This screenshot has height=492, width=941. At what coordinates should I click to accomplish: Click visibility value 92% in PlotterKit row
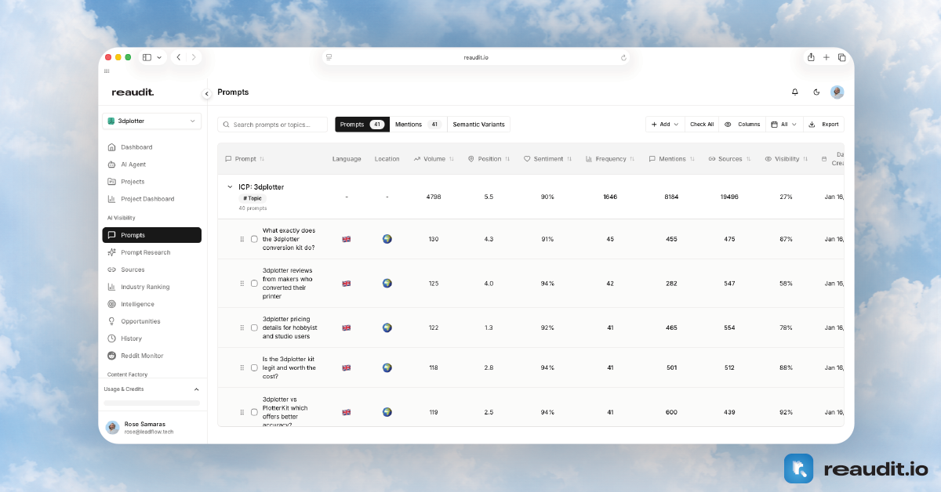coord(787,412)
